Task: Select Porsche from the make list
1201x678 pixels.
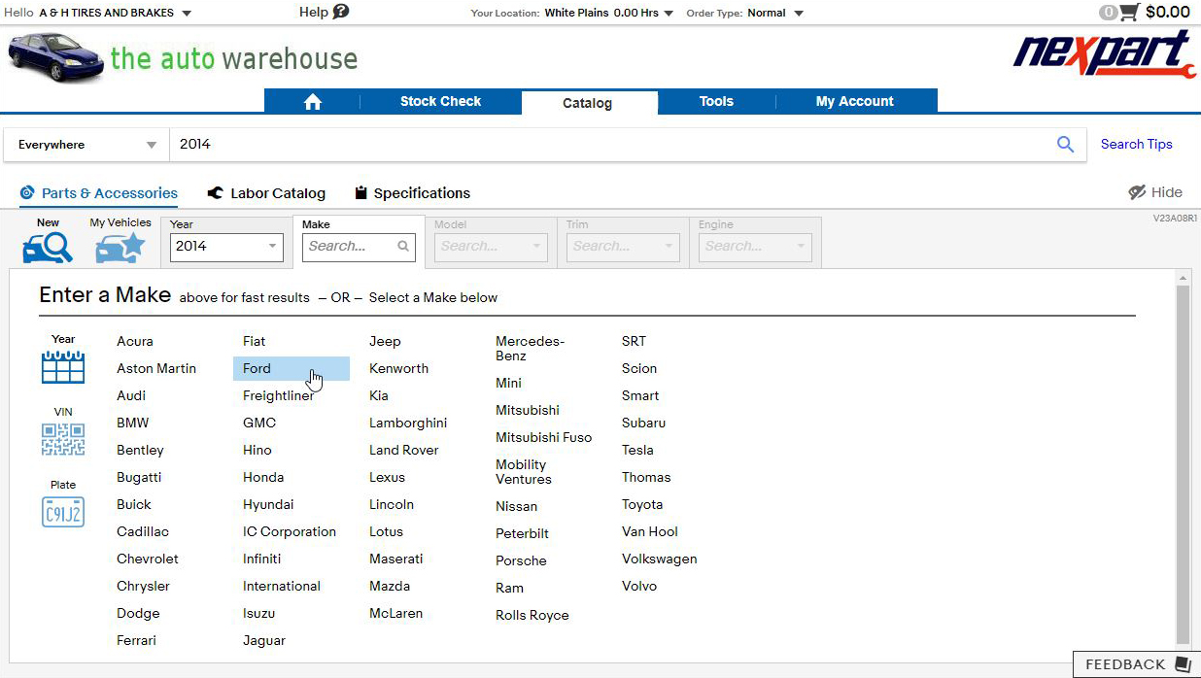Action: tap(521, 560)
